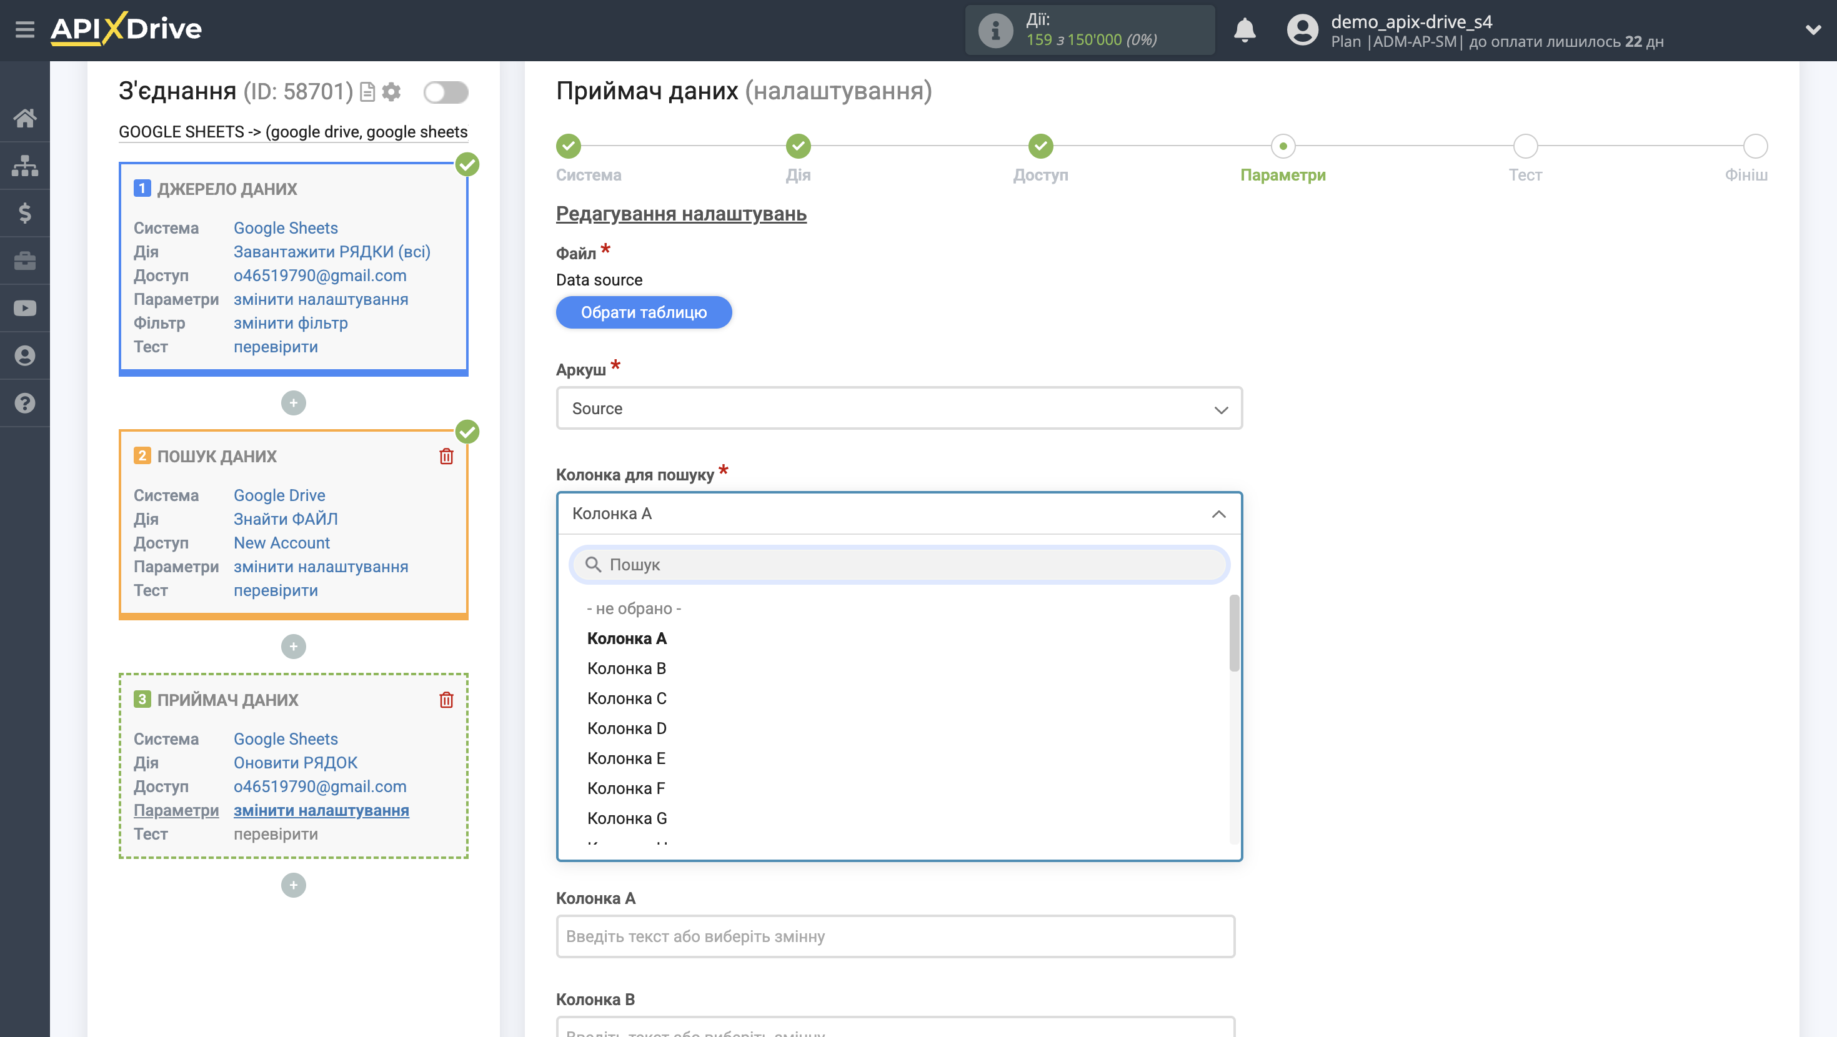Go to the Тест step
1837x1037 pixels.
click(x=1525, y=146)
